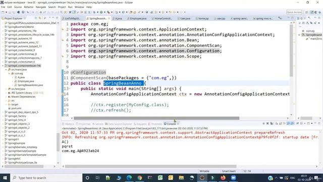323x182 pixels.
Task: Click the console horizontal scrollbar
Action: pyautogui.click(x=151, y=166)
